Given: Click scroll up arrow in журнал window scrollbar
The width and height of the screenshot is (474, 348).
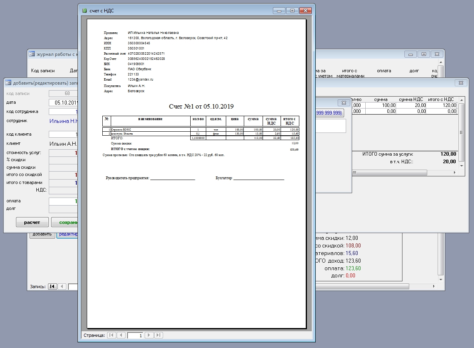Looking at the screenshot, I should [x=441, y=62].
